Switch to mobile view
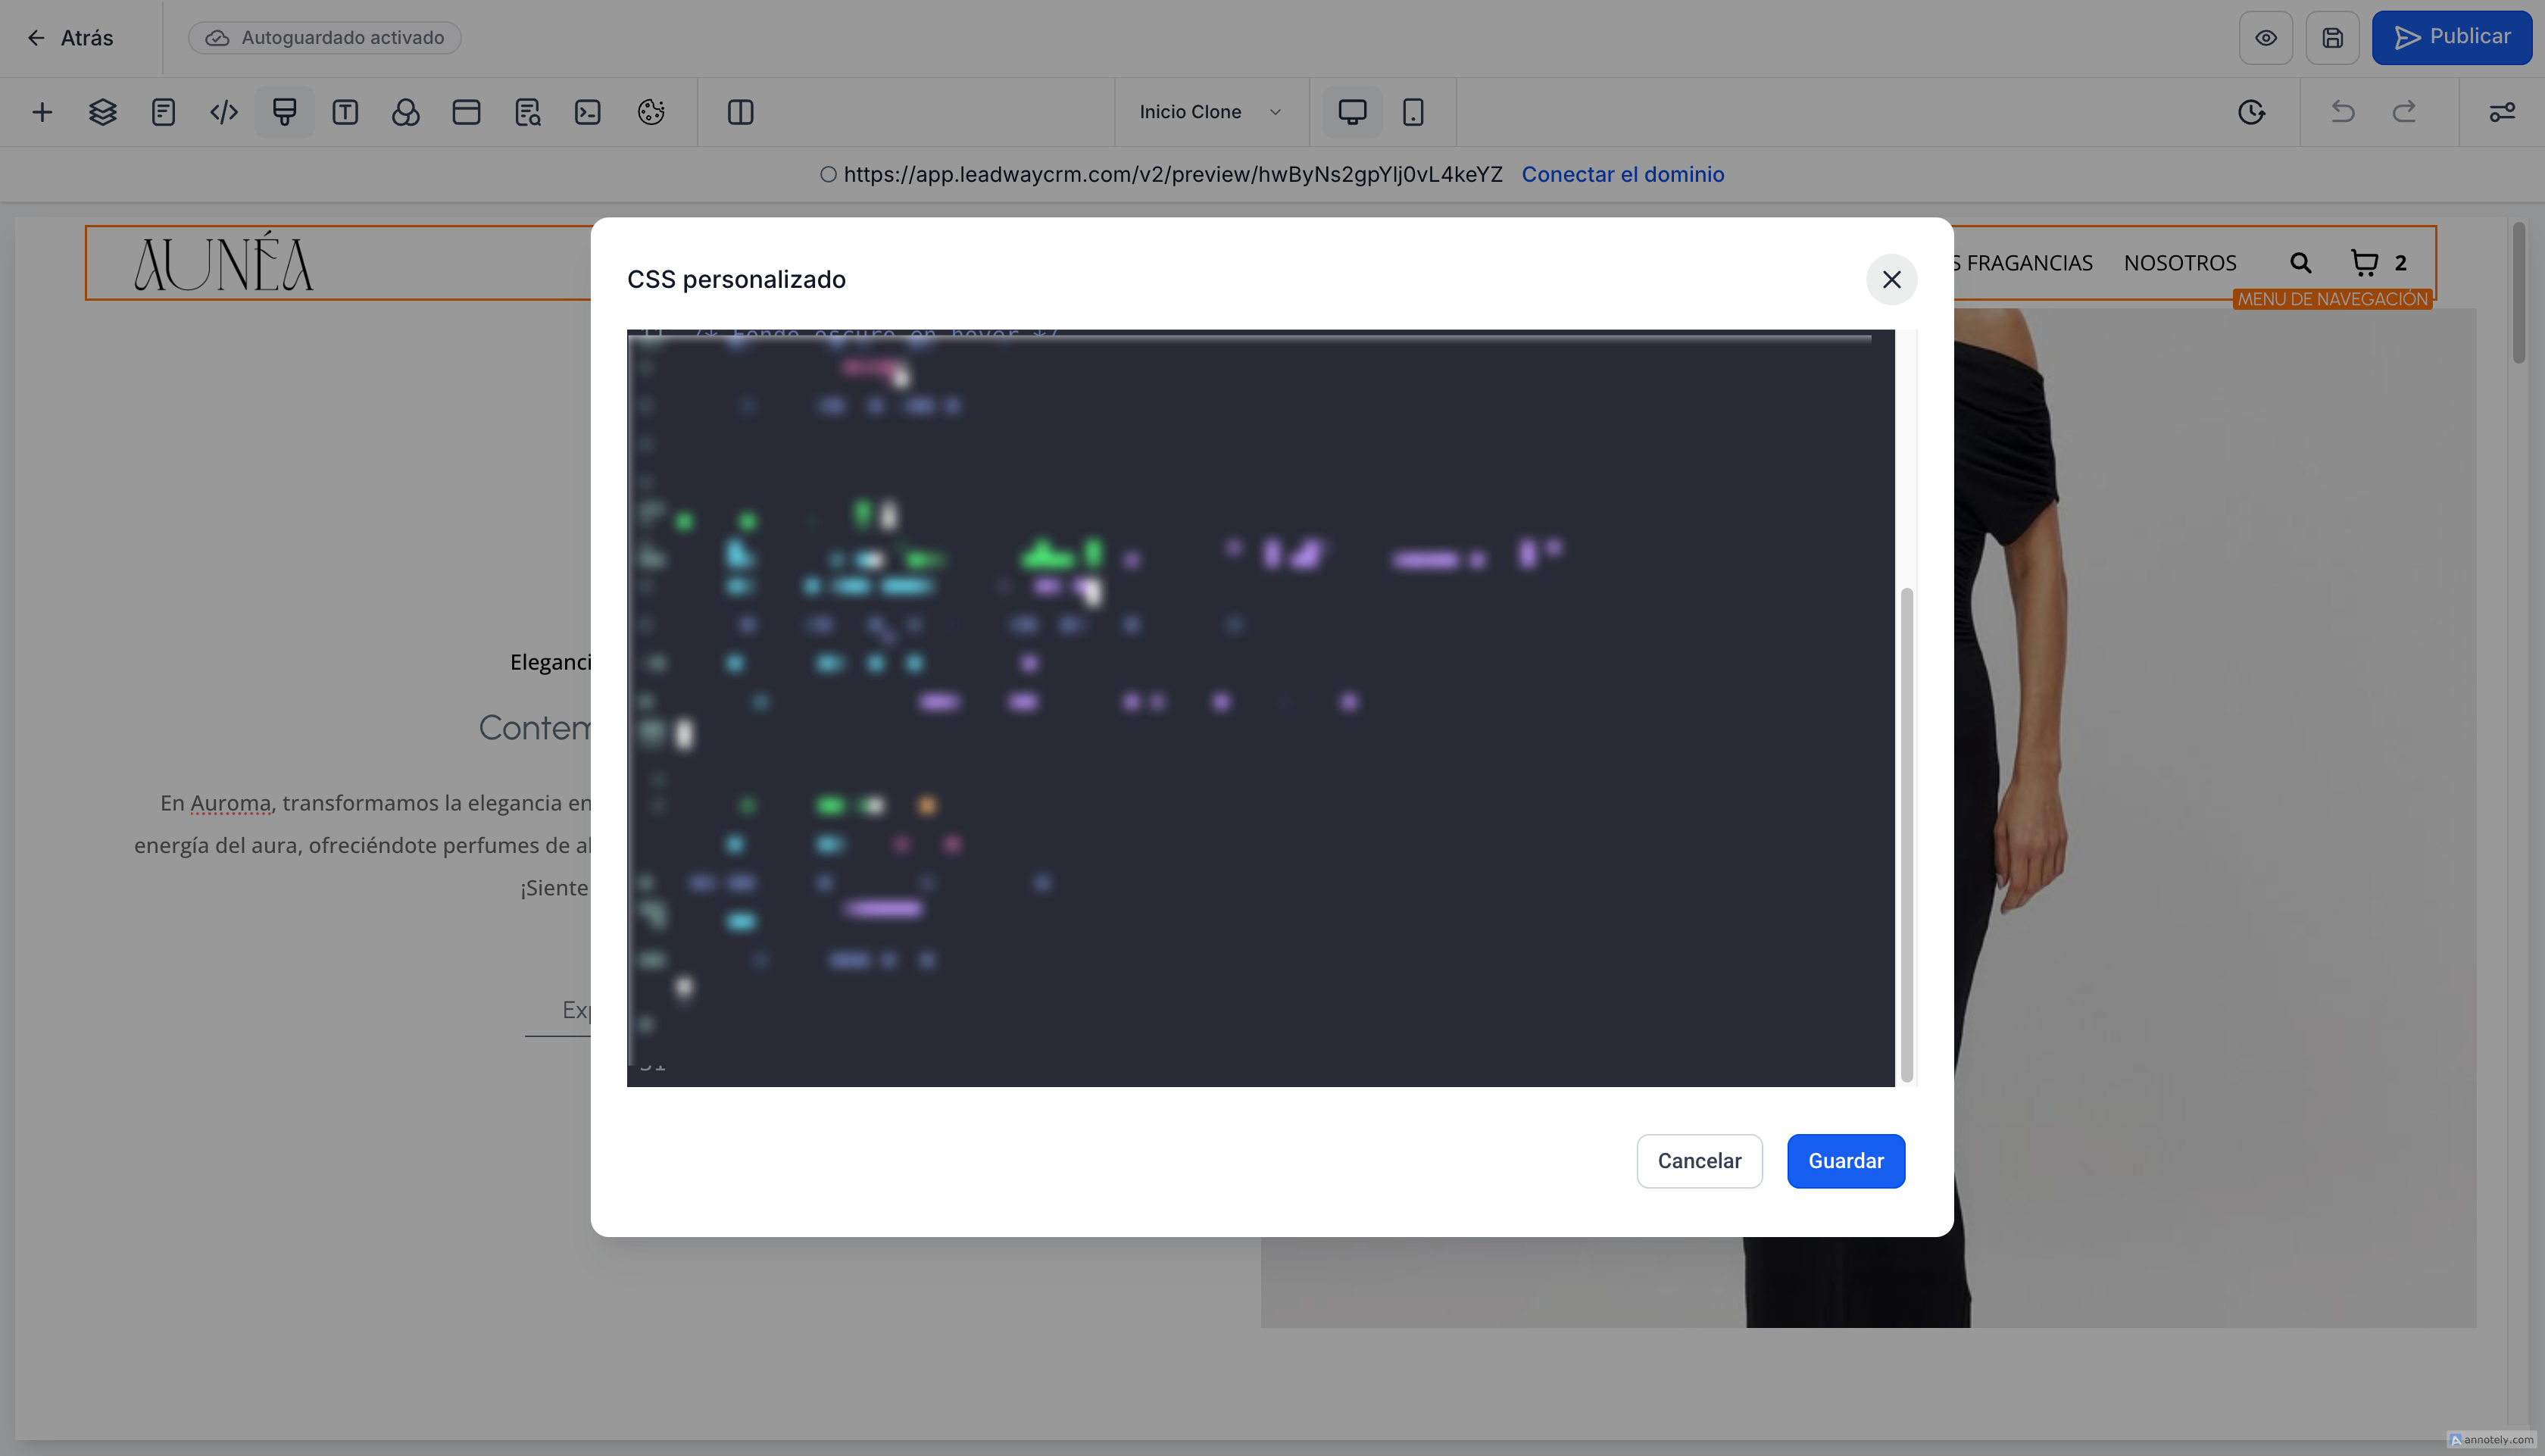 coord(1413,112)
